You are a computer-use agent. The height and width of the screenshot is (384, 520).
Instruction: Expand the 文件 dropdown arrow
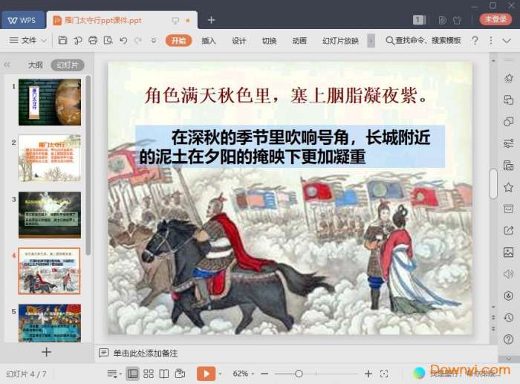pos(44,41)
